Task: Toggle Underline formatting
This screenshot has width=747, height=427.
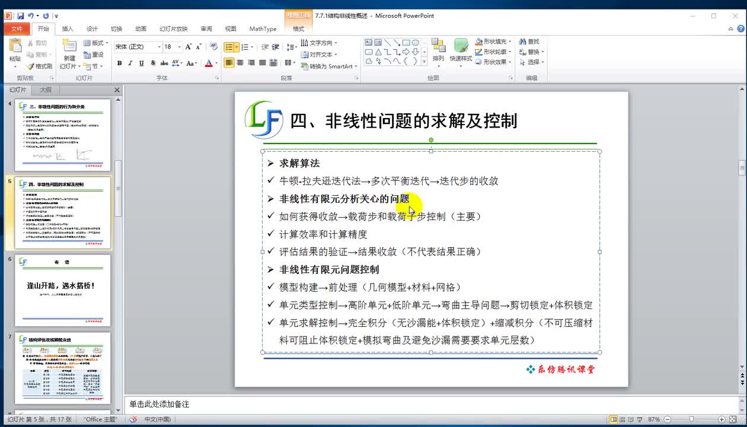Action: click(141, 63)
